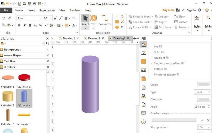Select Picture or texture fill
Viewport: 212px width, 133px height.
pos(165,75)
